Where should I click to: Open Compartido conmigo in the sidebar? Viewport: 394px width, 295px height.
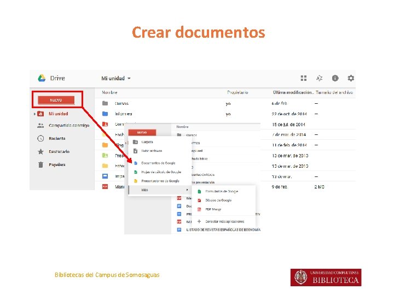69,126
